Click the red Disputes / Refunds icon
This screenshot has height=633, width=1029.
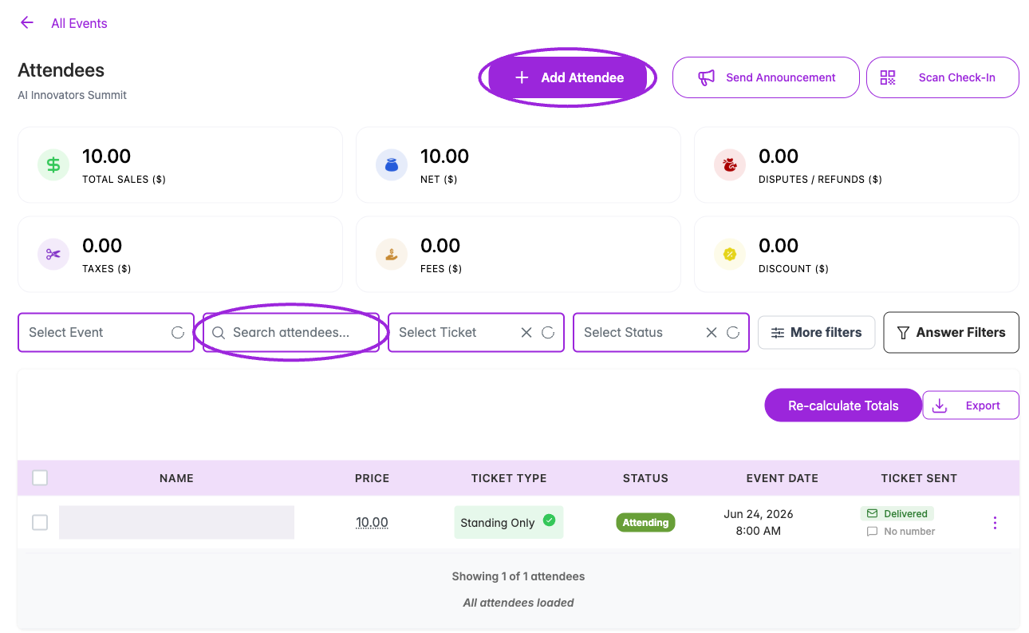(x=730, y=165)
